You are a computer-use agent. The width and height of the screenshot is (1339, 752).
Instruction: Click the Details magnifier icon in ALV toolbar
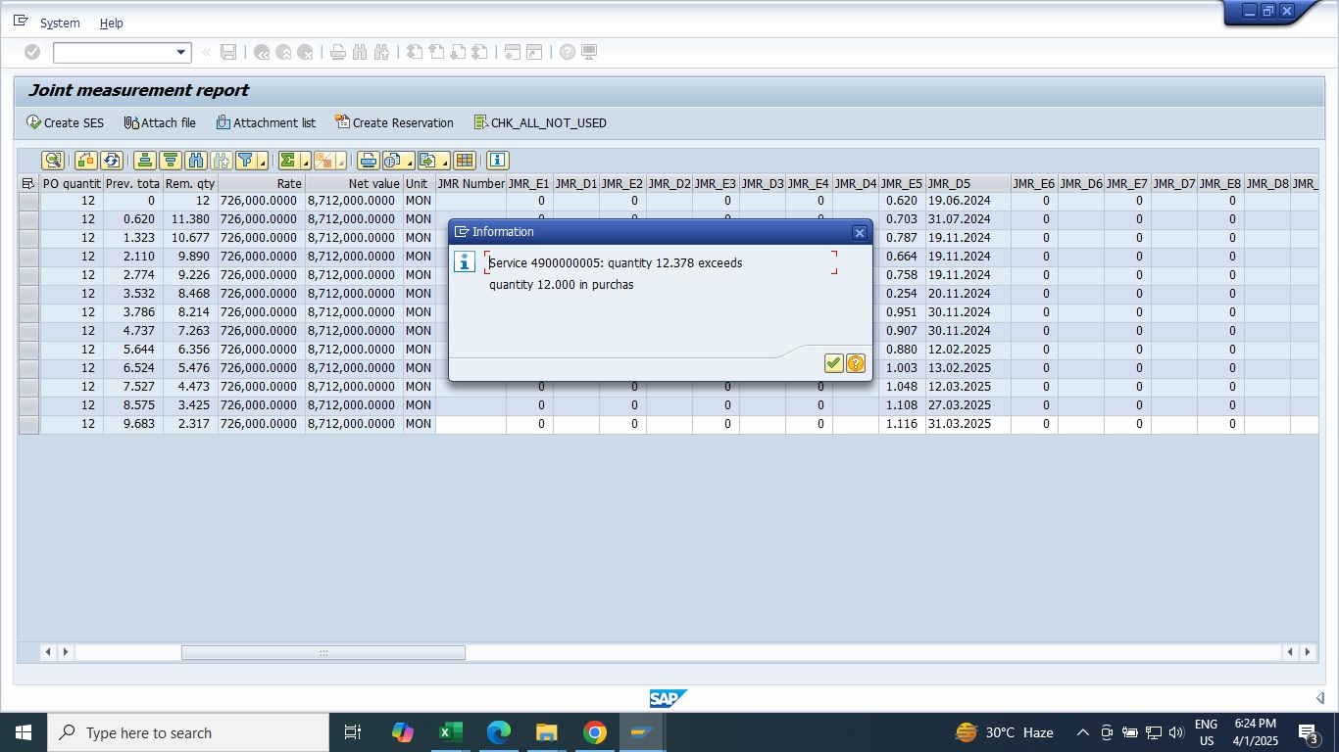(53, 161)
